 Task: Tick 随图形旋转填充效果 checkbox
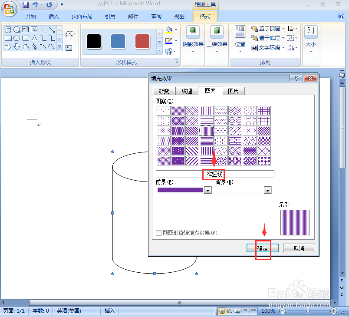159,233
